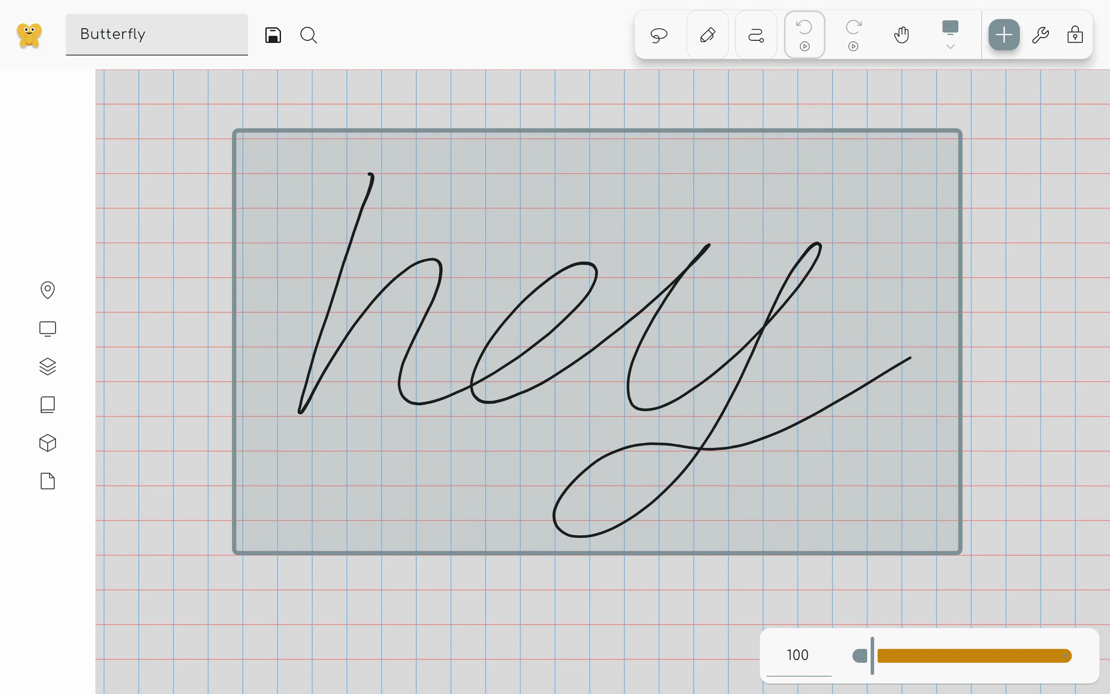Open search with magnifier icon
This screenshot has height=694, width=1110.
[308, 35]
